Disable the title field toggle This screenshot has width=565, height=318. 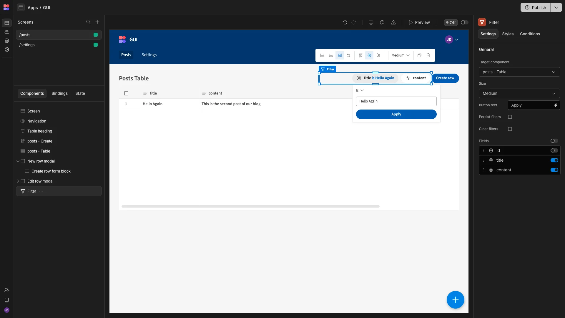tap(554, 160)
